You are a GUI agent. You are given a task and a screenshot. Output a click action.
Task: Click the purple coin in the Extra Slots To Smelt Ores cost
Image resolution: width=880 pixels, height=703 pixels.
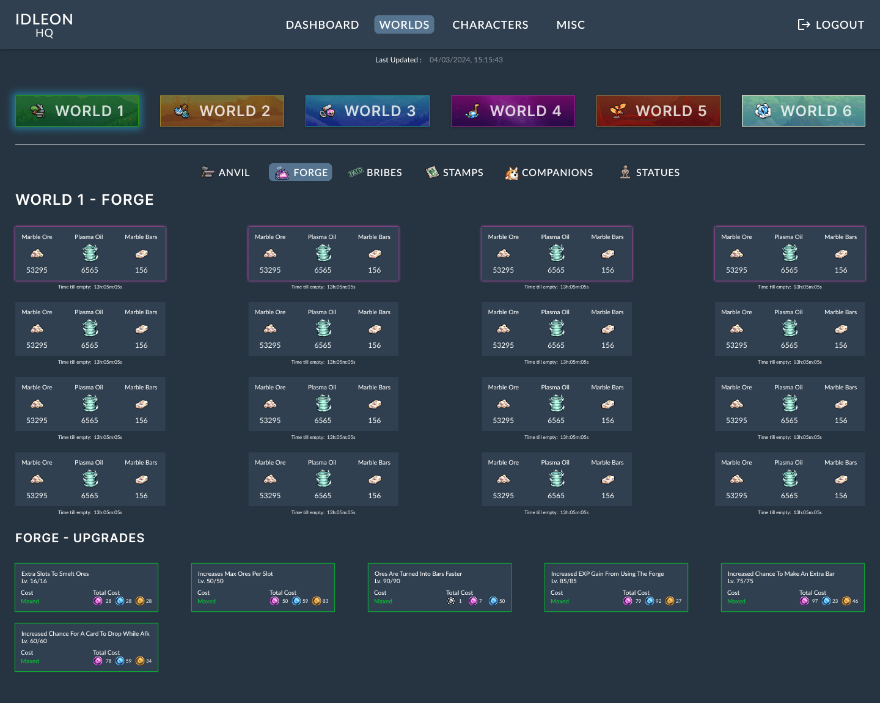tap(98, 601)
